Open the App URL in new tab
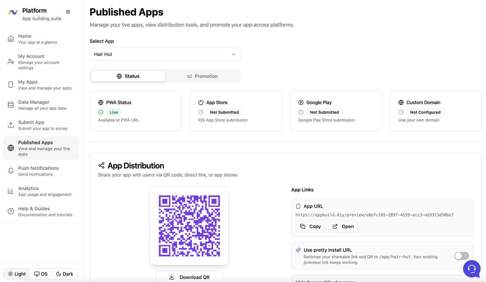 click(343, 226)
